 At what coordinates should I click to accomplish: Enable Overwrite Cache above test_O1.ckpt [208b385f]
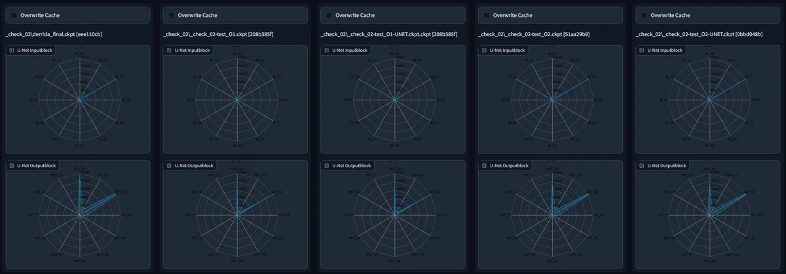[172, 15]
